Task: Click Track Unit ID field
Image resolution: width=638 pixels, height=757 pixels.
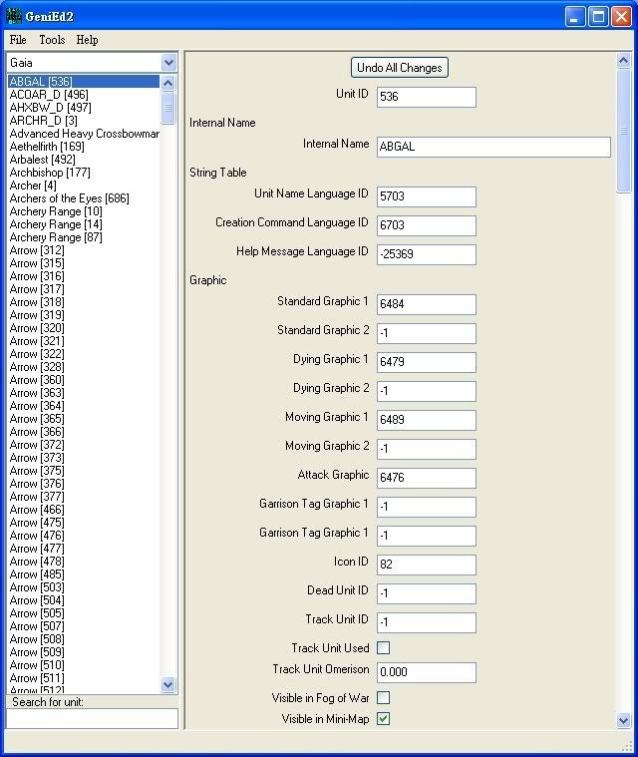Action: 426,622
